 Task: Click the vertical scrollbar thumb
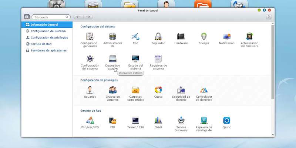[x=273, y=62]
